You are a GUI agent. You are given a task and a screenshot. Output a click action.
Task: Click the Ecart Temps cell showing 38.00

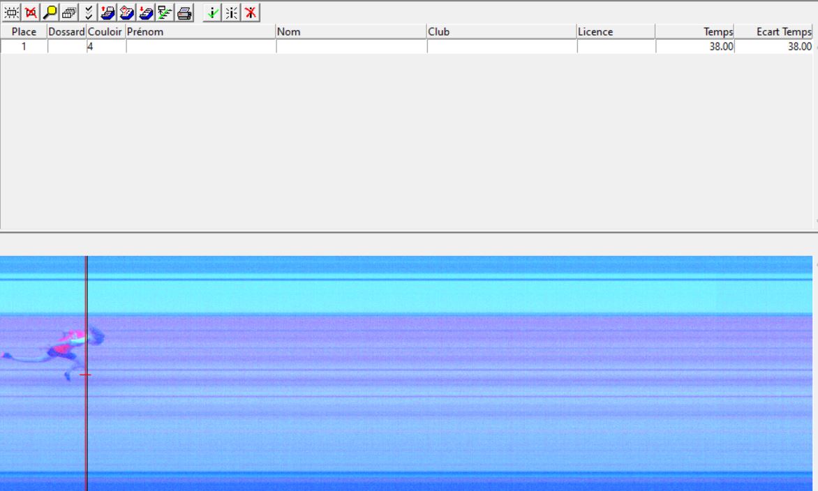(x=774, y=47)
